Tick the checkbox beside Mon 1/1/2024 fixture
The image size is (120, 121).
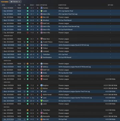pyautogui.click(x=3, y=8)
